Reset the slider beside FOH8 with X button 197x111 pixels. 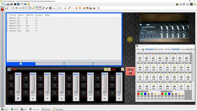119,98
